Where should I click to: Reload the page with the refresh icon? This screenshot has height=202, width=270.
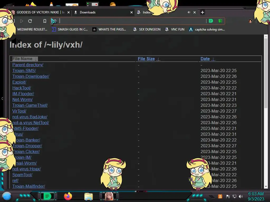click(x=30, y=21)
